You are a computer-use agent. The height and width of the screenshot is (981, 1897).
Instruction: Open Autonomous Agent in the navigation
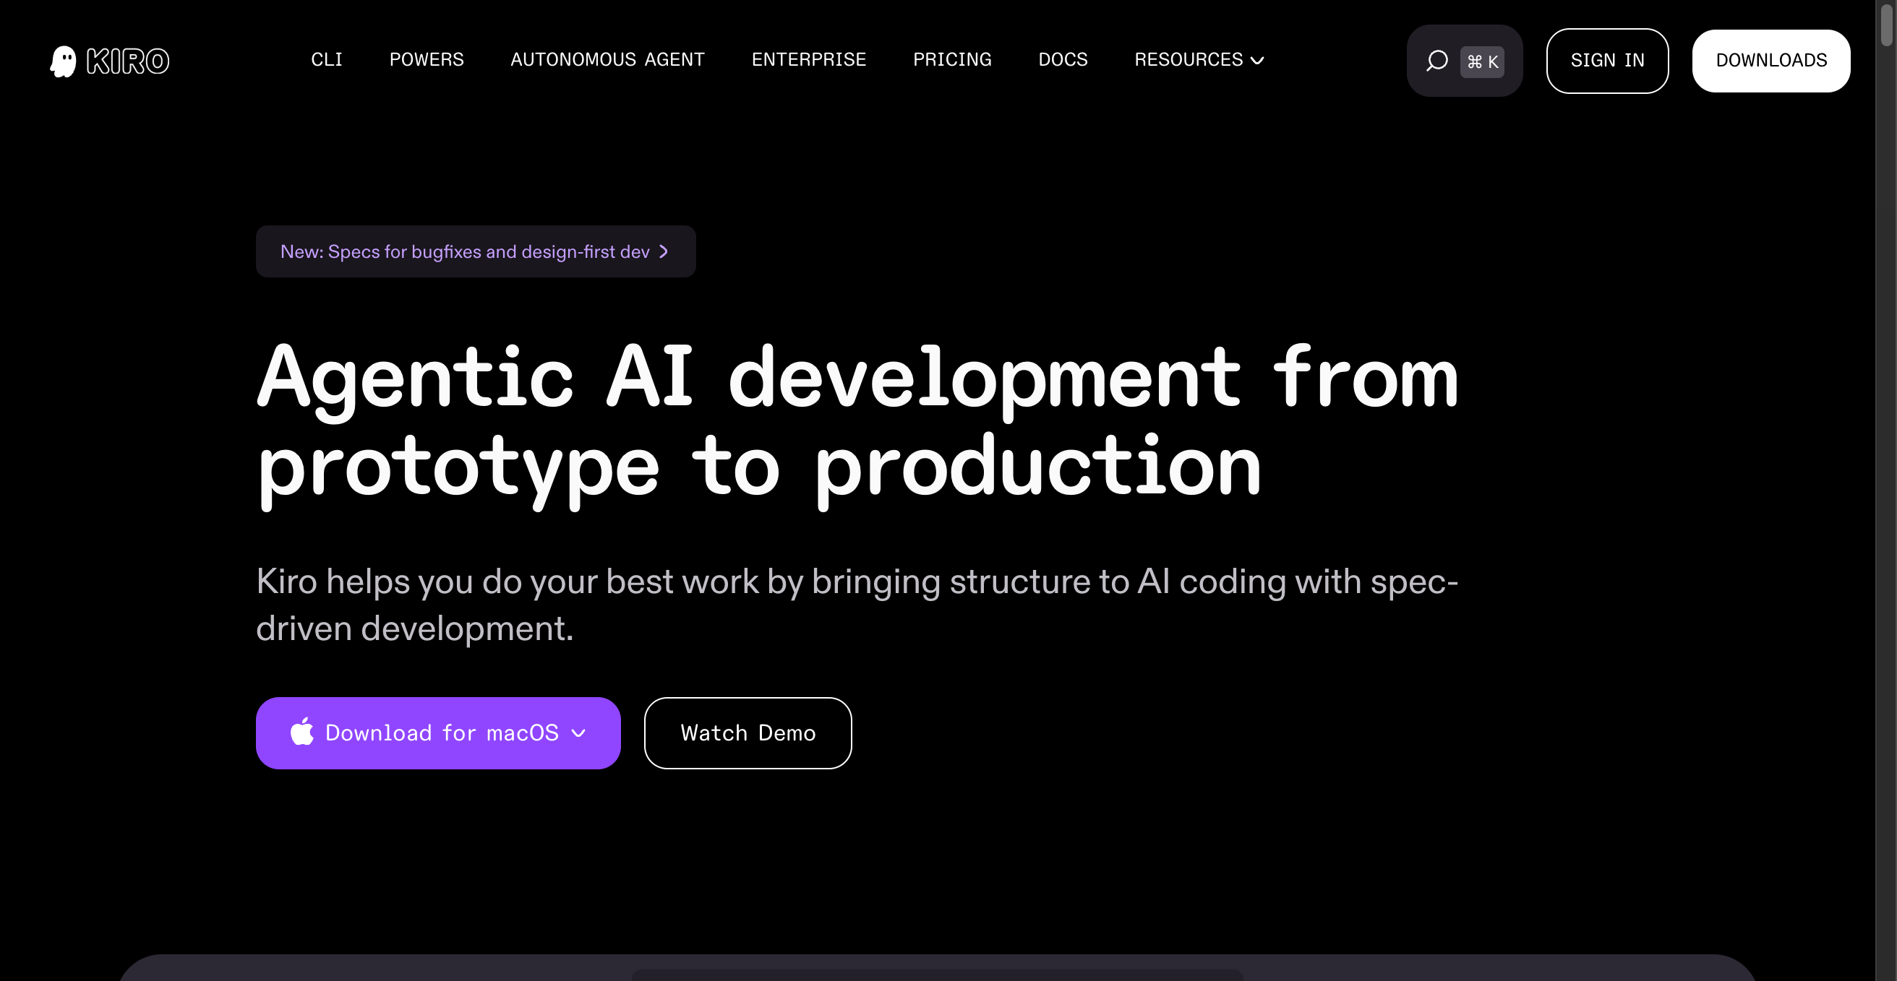tap(607, 60)
